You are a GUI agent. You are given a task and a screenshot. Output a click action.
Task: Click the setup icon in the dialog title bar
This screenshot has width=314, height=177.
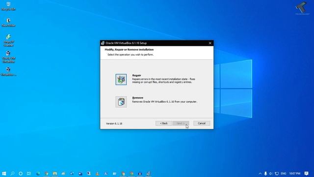click(x=103, y=43)
